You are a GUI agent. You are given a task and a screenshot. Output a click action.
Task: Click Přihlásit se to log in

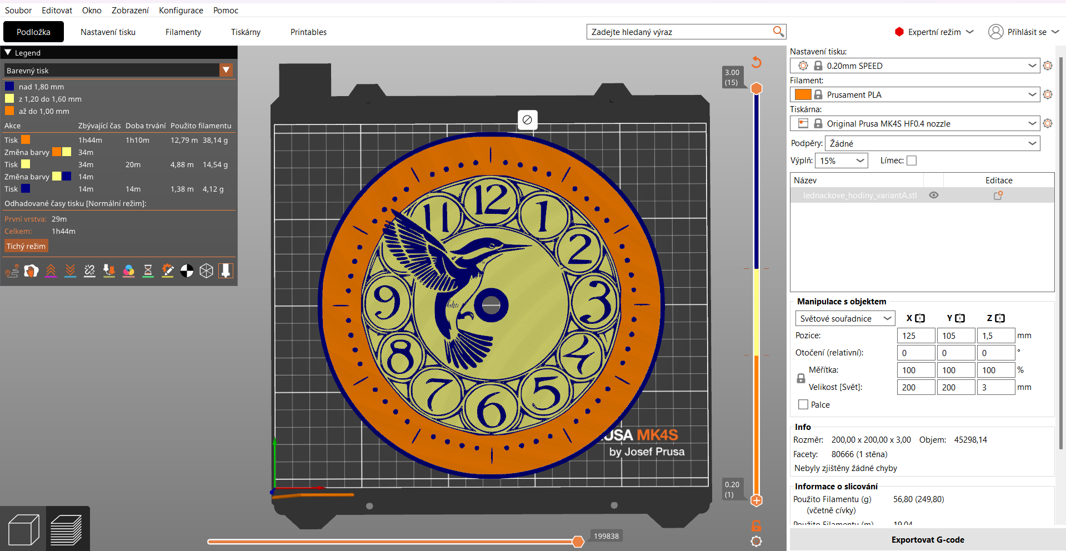pos(1023,32)
